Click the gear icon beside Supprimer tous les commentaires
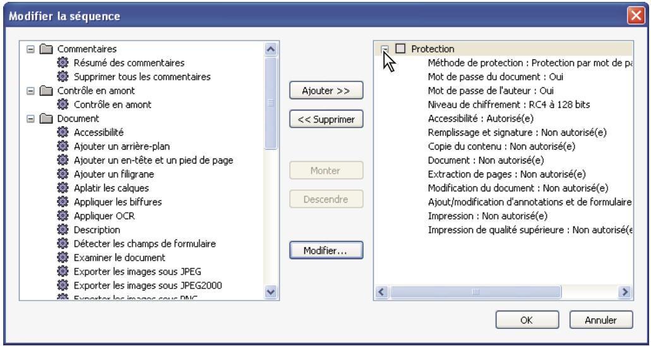The image size is (651, 346). [63, 77]
